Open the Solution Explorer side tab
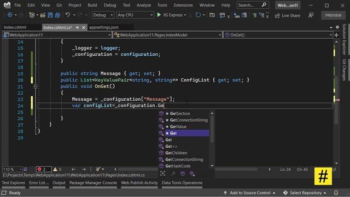350x197 pixels. coord(344,39)
